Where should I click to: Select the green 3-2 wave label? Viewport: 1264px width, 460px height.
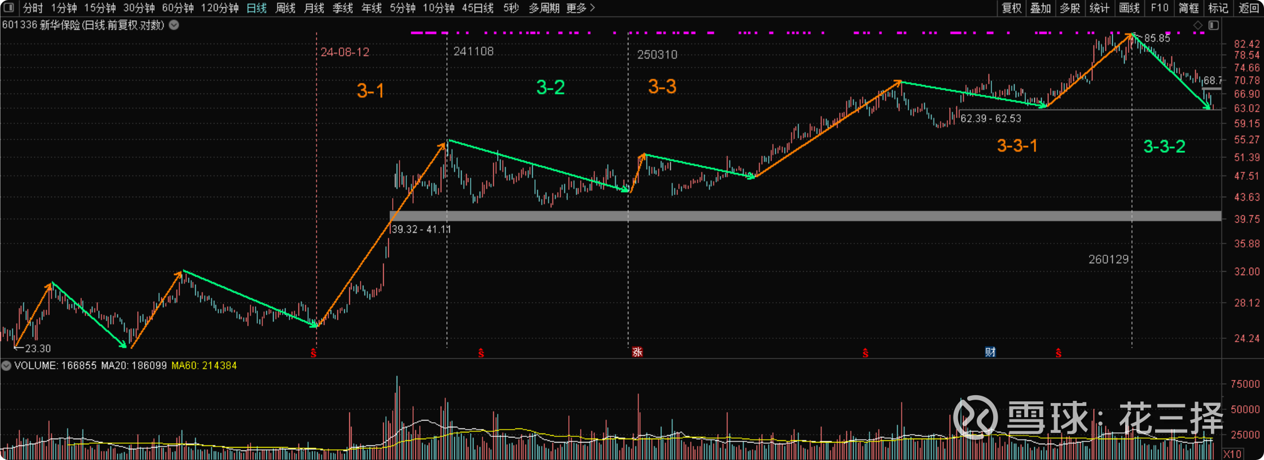tap(550, 87)
